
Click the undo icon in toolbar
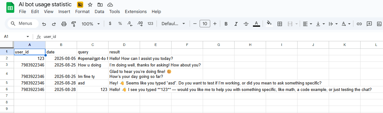(x=44, y=24)
